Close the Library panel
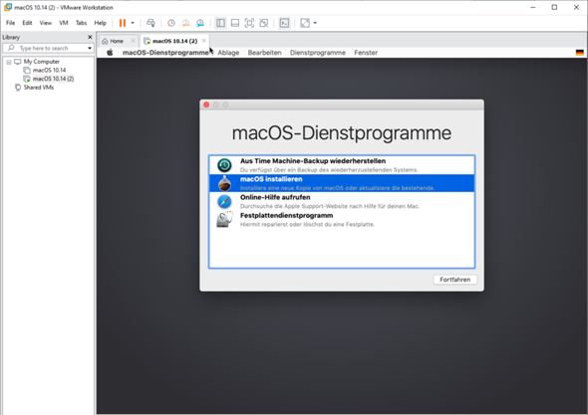588x415 pixels. (x=90, y=37)
